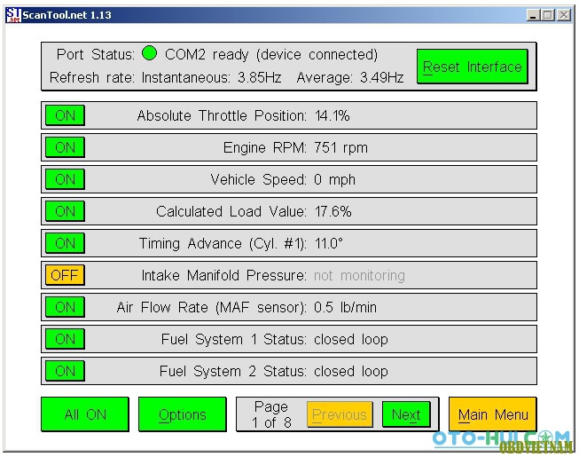Click the 'Average: 3.49Hz' refresh rate value
Screen dimensions: 579x457
tap(350, 77)
